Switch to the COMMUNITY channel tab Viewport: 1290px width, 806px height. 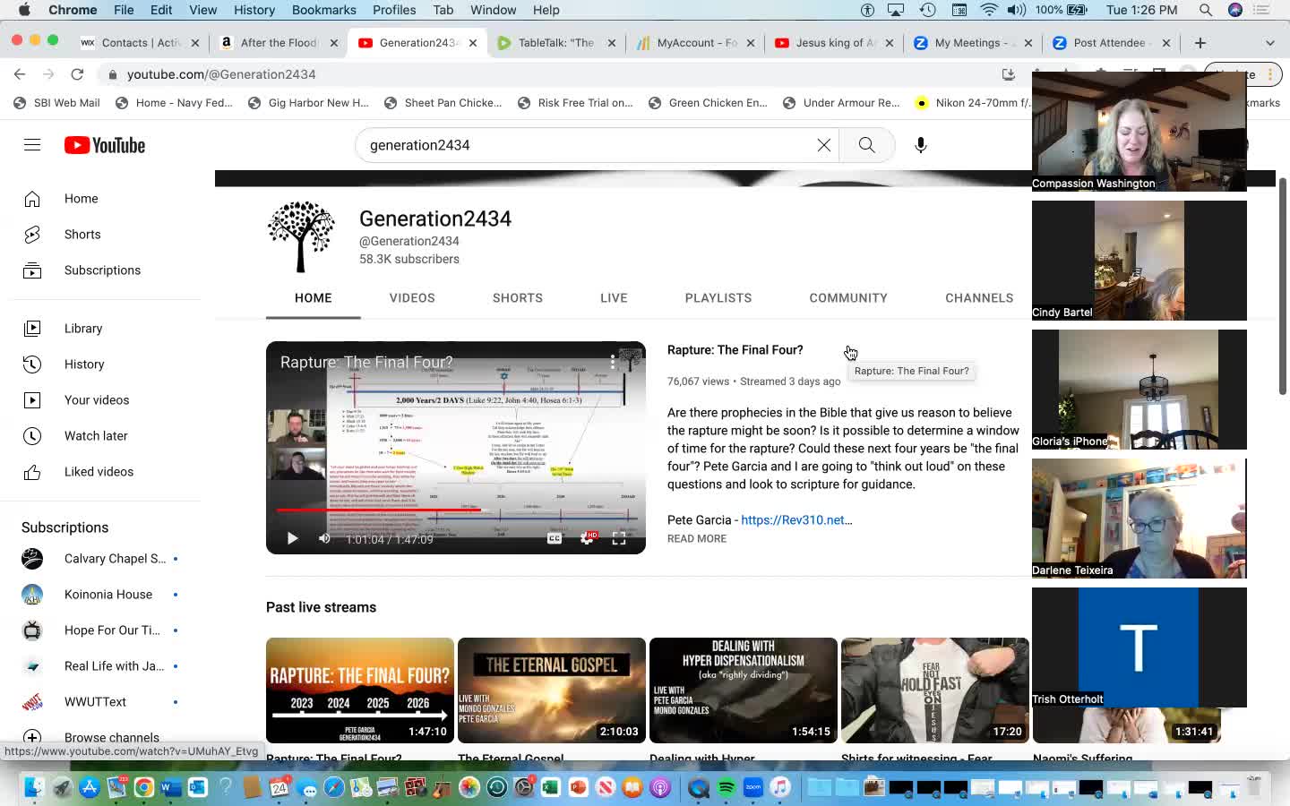click(x=848, y=298)
